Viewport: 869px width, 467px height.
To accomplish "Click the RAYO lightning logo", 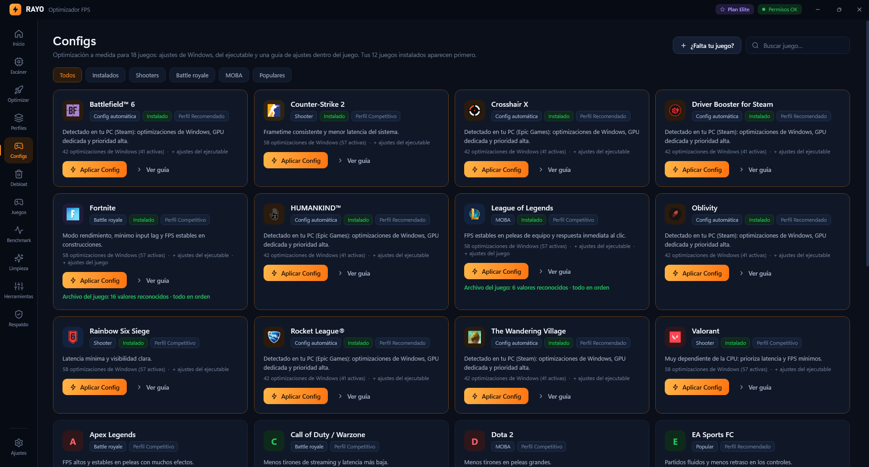I will 15,10.
